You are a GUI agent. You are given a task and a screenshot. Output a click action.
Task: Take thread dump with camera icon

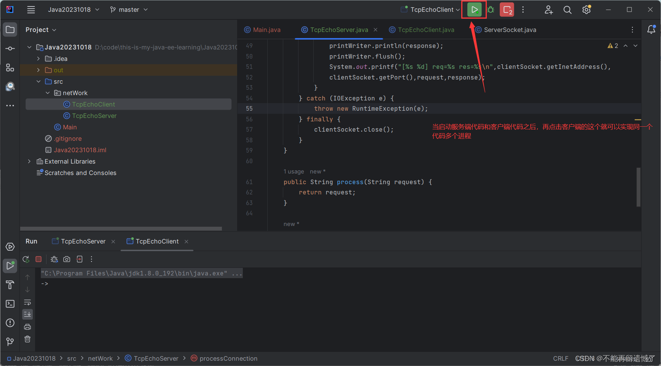pyautogui.click(x=67, y=259)
